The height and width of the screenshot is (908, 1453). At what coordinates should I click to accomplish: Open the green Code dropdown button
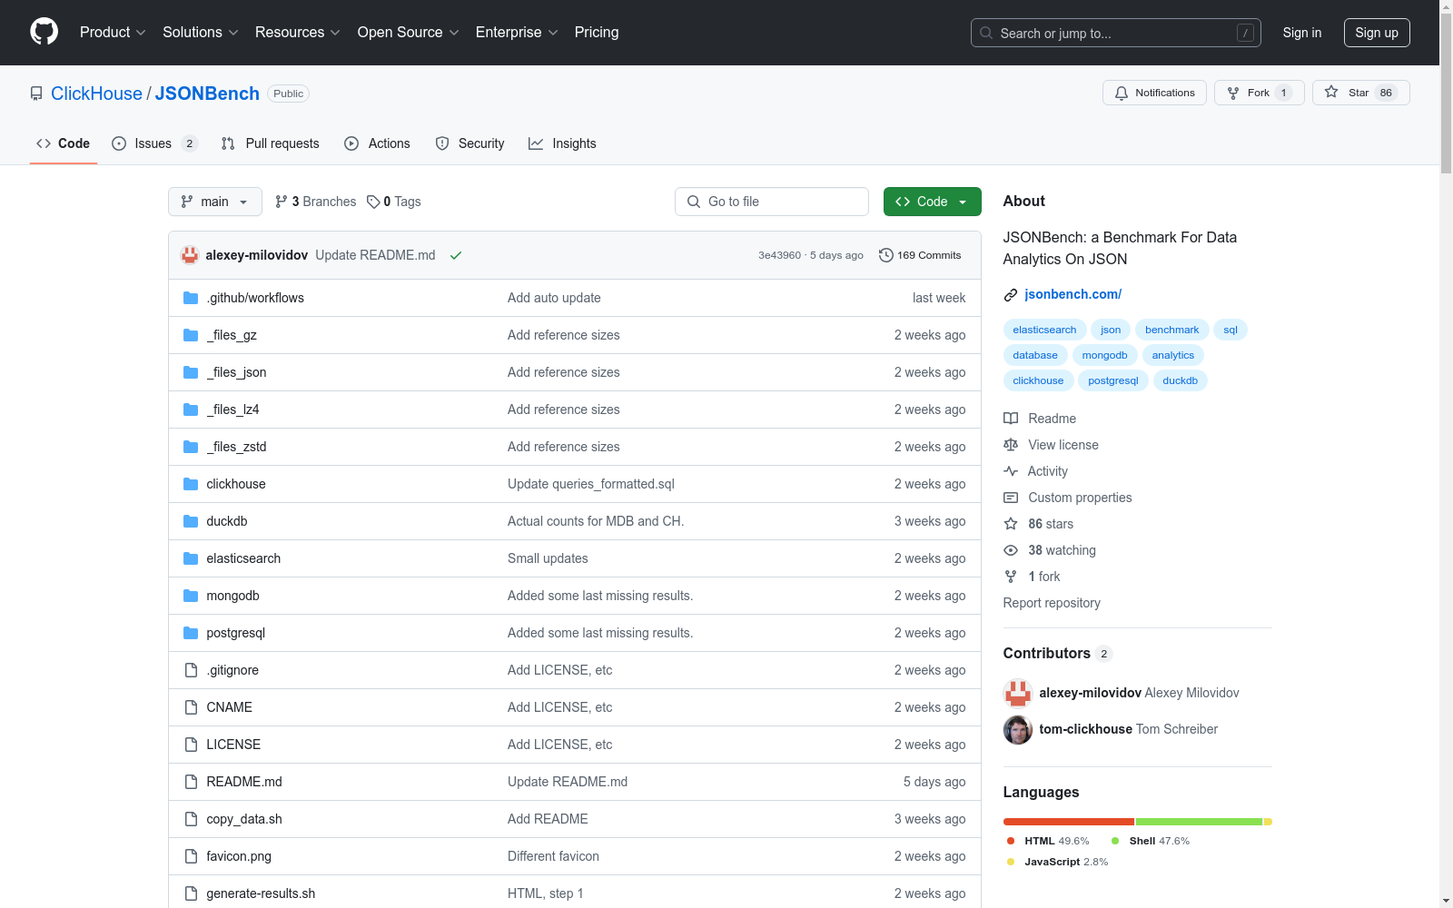(932, 202)
